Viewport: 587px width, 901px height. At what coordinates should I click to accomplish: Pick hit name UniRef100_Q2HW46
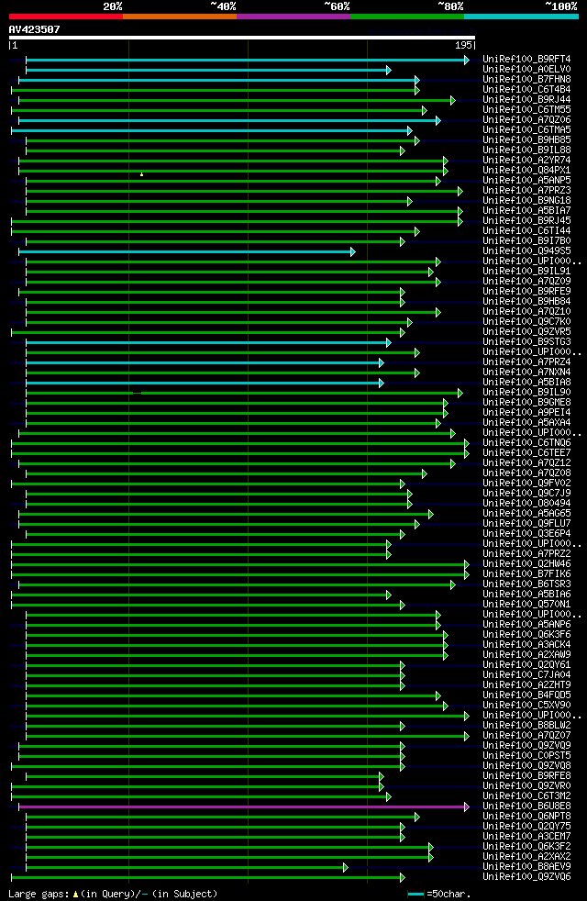(526, 563)
